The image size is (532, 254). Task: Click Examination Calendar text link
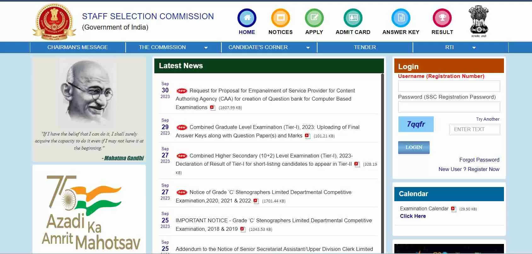click(424, 209)
